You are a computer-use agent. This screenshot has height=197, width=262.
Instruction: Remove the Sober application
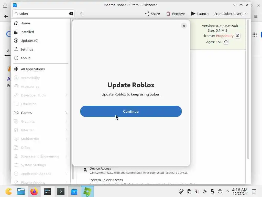pyautogui.click(x=176, y=14)
